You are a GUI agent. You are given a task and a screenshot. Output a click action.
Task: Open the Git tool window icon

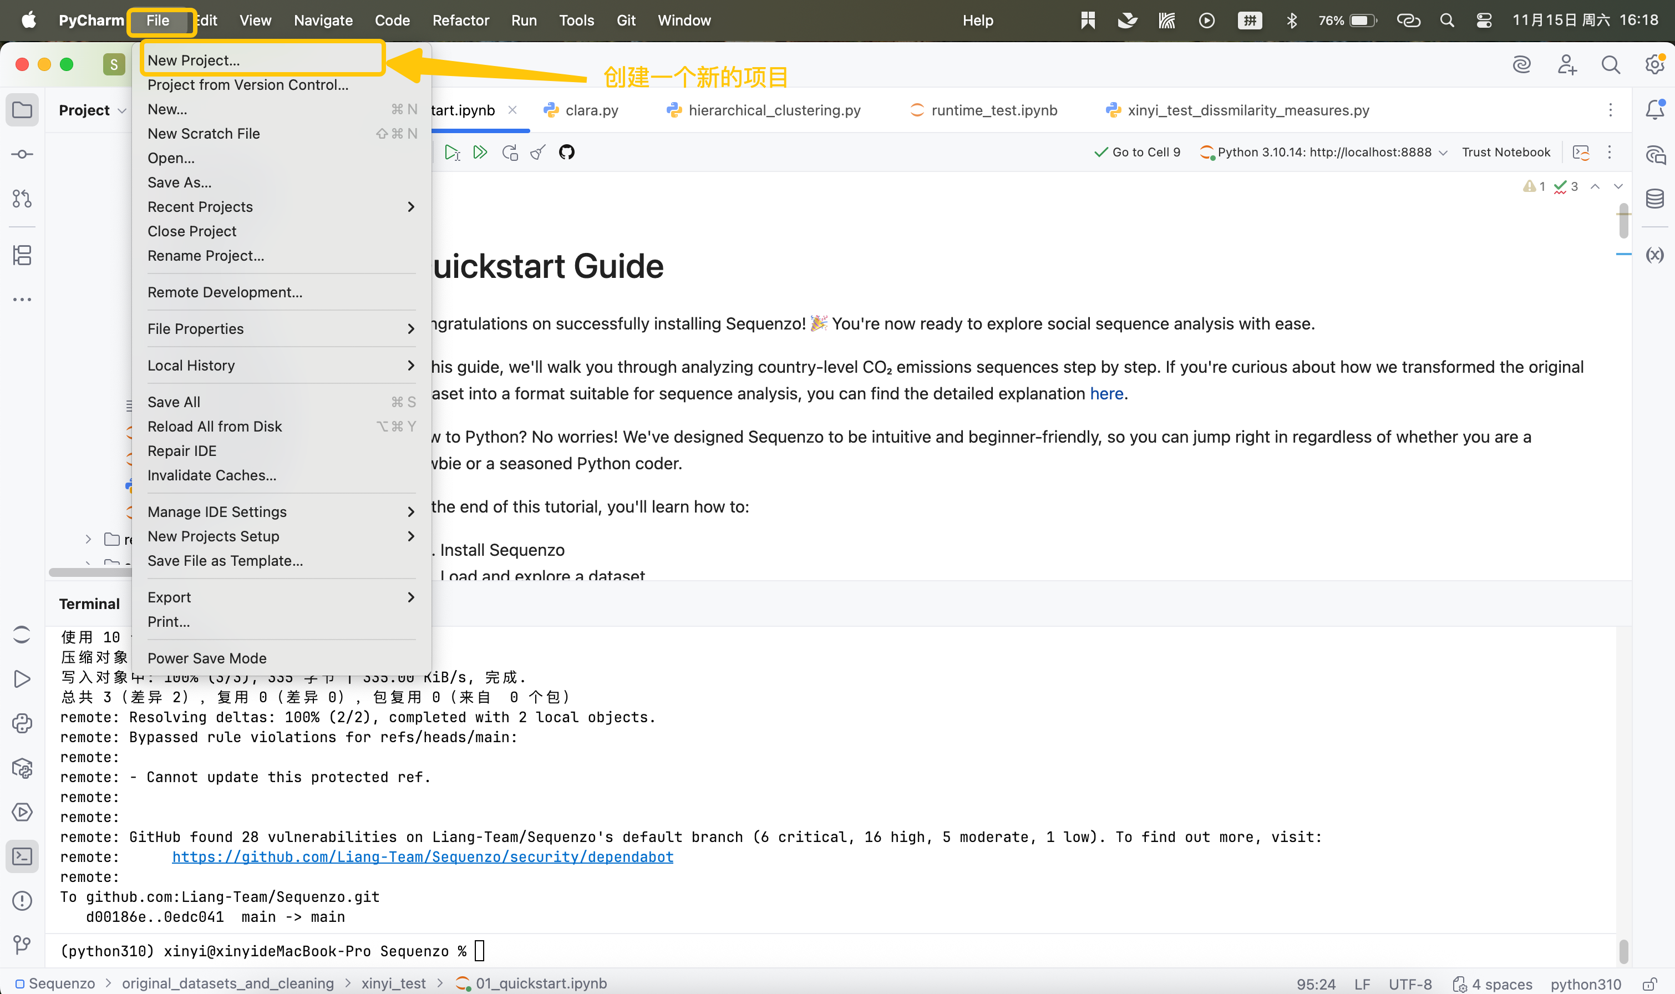pos(22,945)
